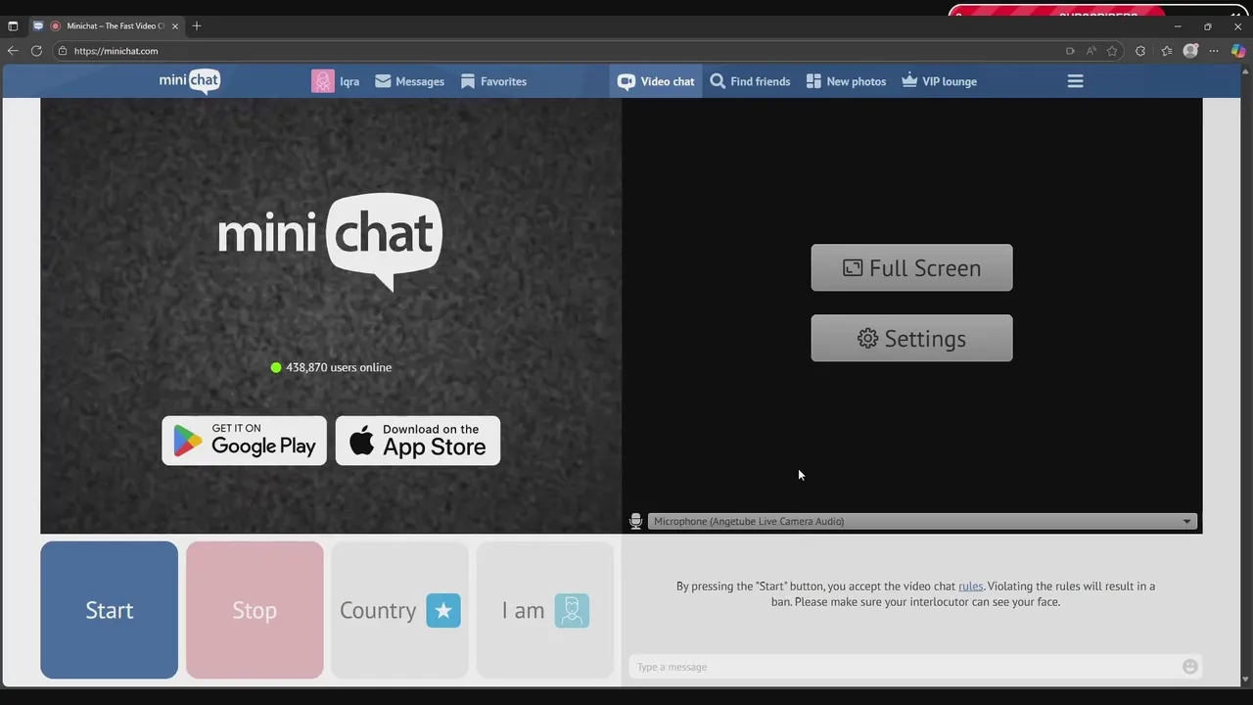
Task: Open the Country filter selector
Action: tap(399, 610)
